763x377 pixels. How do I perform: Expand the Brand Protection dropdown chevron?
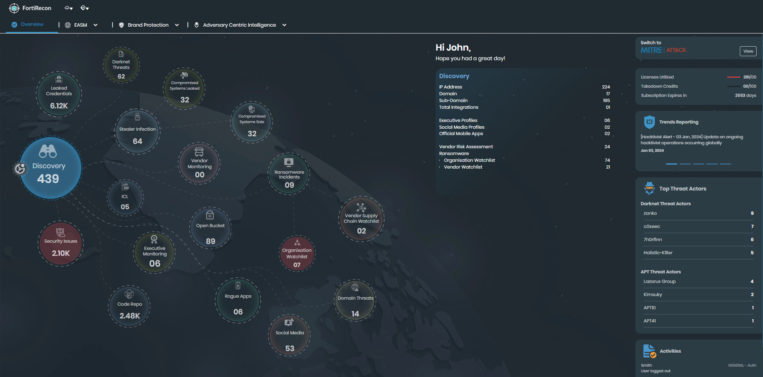click(x=177, y=25)
